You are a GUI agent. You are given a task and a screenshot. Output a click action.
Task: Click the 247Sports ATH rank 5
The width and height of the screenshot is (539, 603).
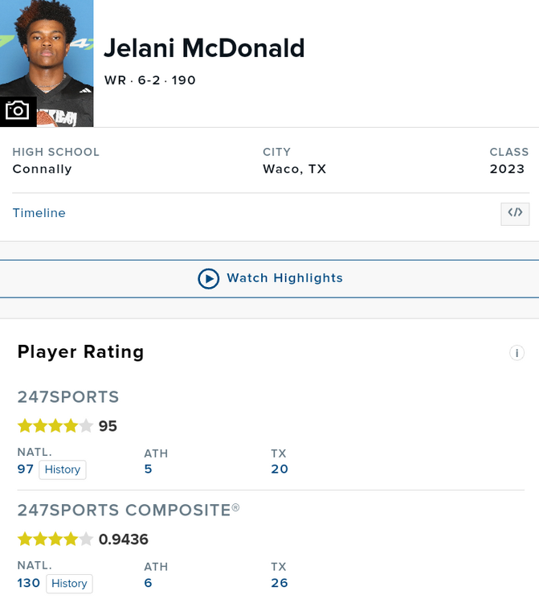148,469
